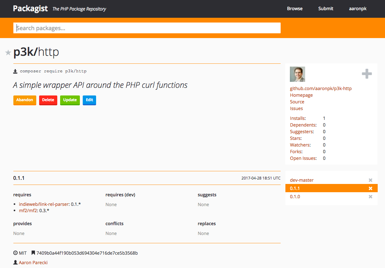Open the Aaron Parecki author link

coord(33,263)
